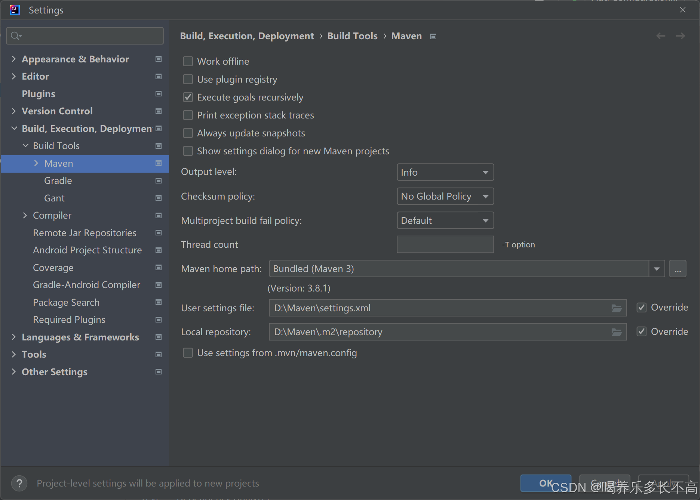
Task: Expand Appearance & Behavior section
Action: coord(14,59)
